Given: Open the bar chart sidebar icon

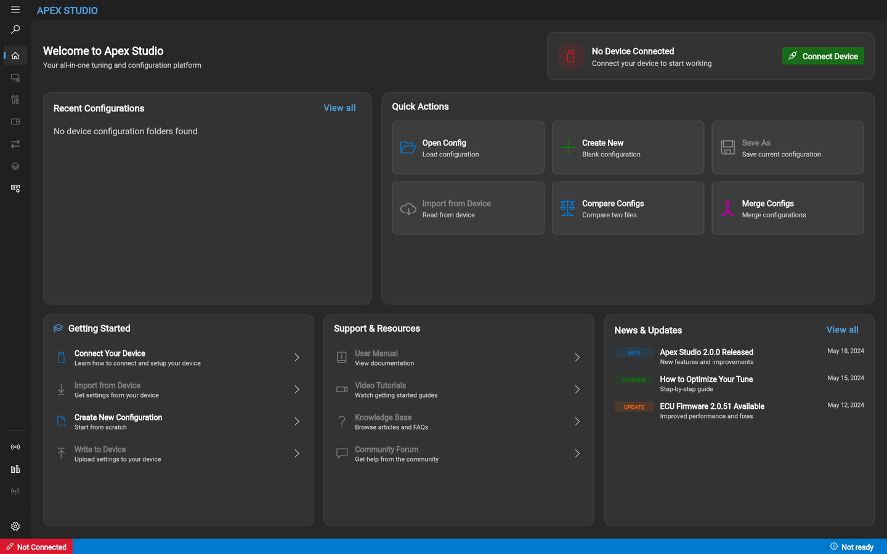Looking at the screenshot, I should 15,469.
